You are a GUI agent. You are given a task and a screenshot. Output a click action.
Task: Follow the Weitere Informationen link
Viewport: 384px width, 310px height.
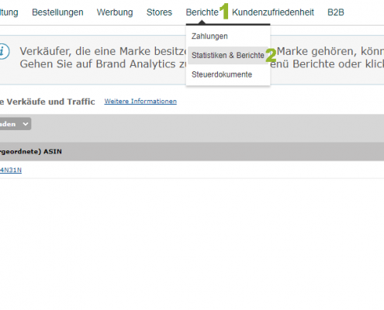coord(140,102)
